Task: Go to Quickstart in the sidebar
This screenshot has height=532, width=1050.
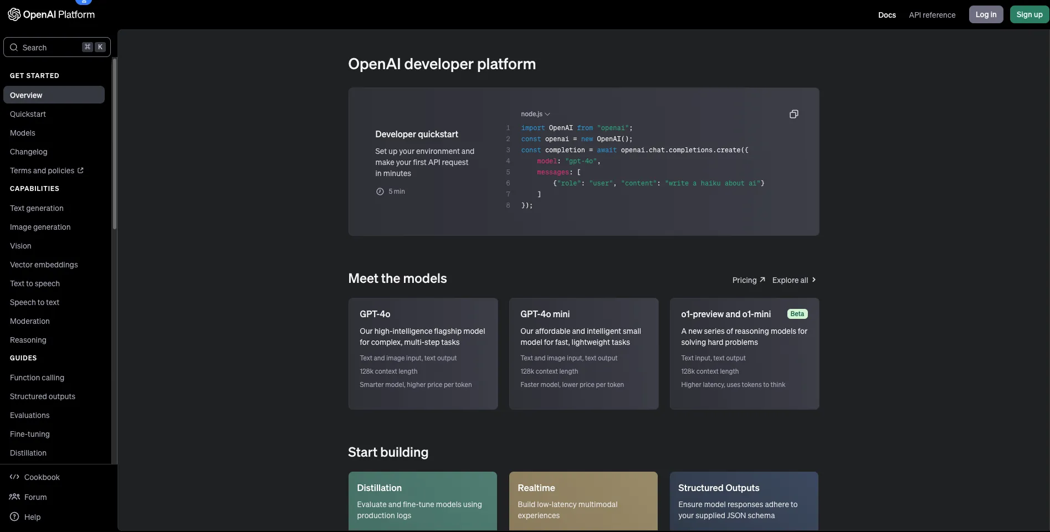Action: click(28, 114)
